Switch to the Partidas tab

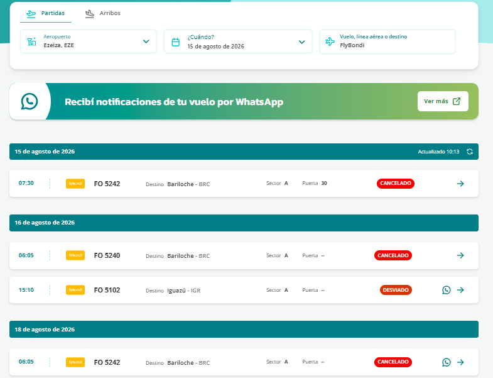pos(46,13)
